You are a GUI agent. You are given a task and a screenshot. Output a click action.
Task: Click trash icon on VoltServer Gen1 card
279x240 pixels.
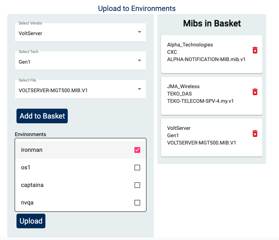255,134
